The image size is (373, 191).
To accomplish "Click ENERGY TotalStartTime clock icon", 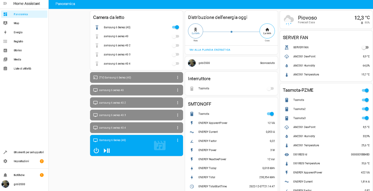I will tap(192, 186).
